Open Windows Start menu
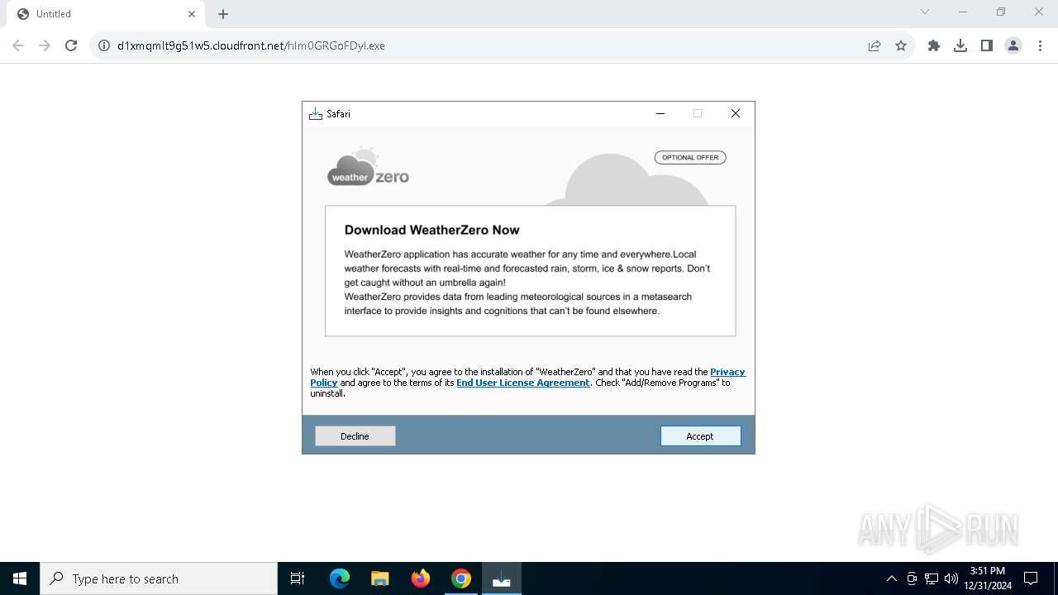The image size is (1058, 595). pos(20,578)
